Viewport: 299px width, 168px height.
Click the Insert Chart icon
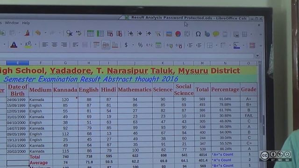(x=178, y=34)
